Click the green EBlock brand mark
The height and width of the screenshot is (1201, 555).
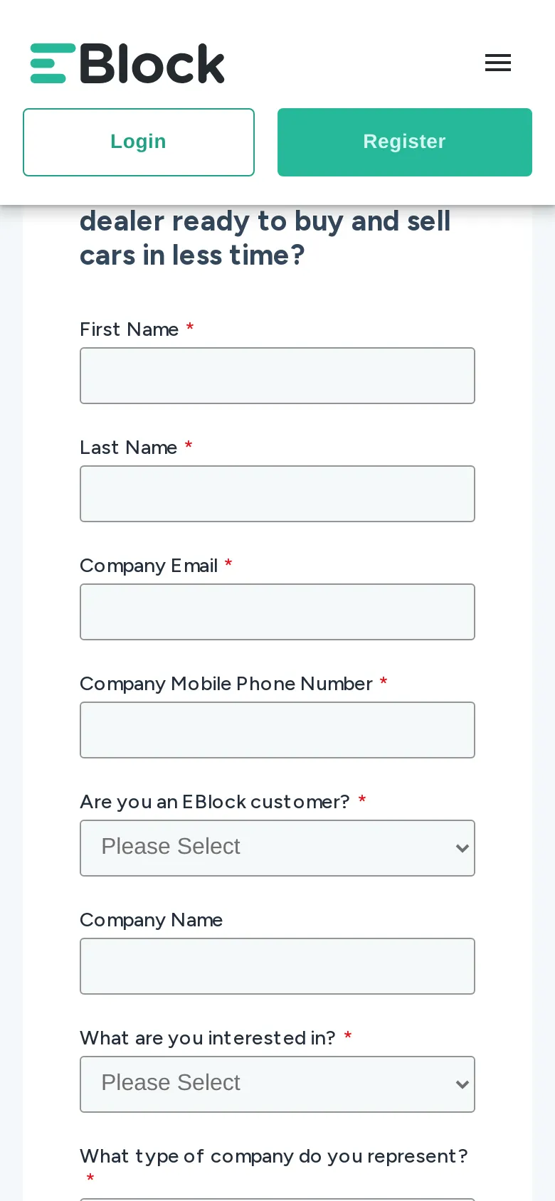[x=47, y=63]
